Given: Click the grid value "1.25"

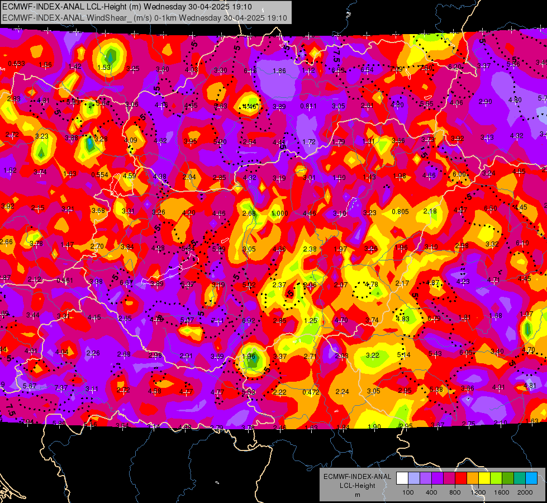Looking at the screenshot, I should 311,320.
